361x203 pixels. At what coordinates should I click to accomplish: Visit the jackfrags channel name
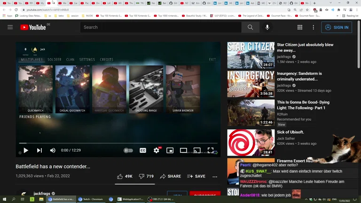tap(42, 194)
